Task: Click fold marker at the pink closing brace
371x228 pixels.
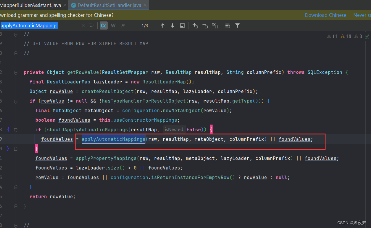Action: pyautogui.click(x=16, y=149)
